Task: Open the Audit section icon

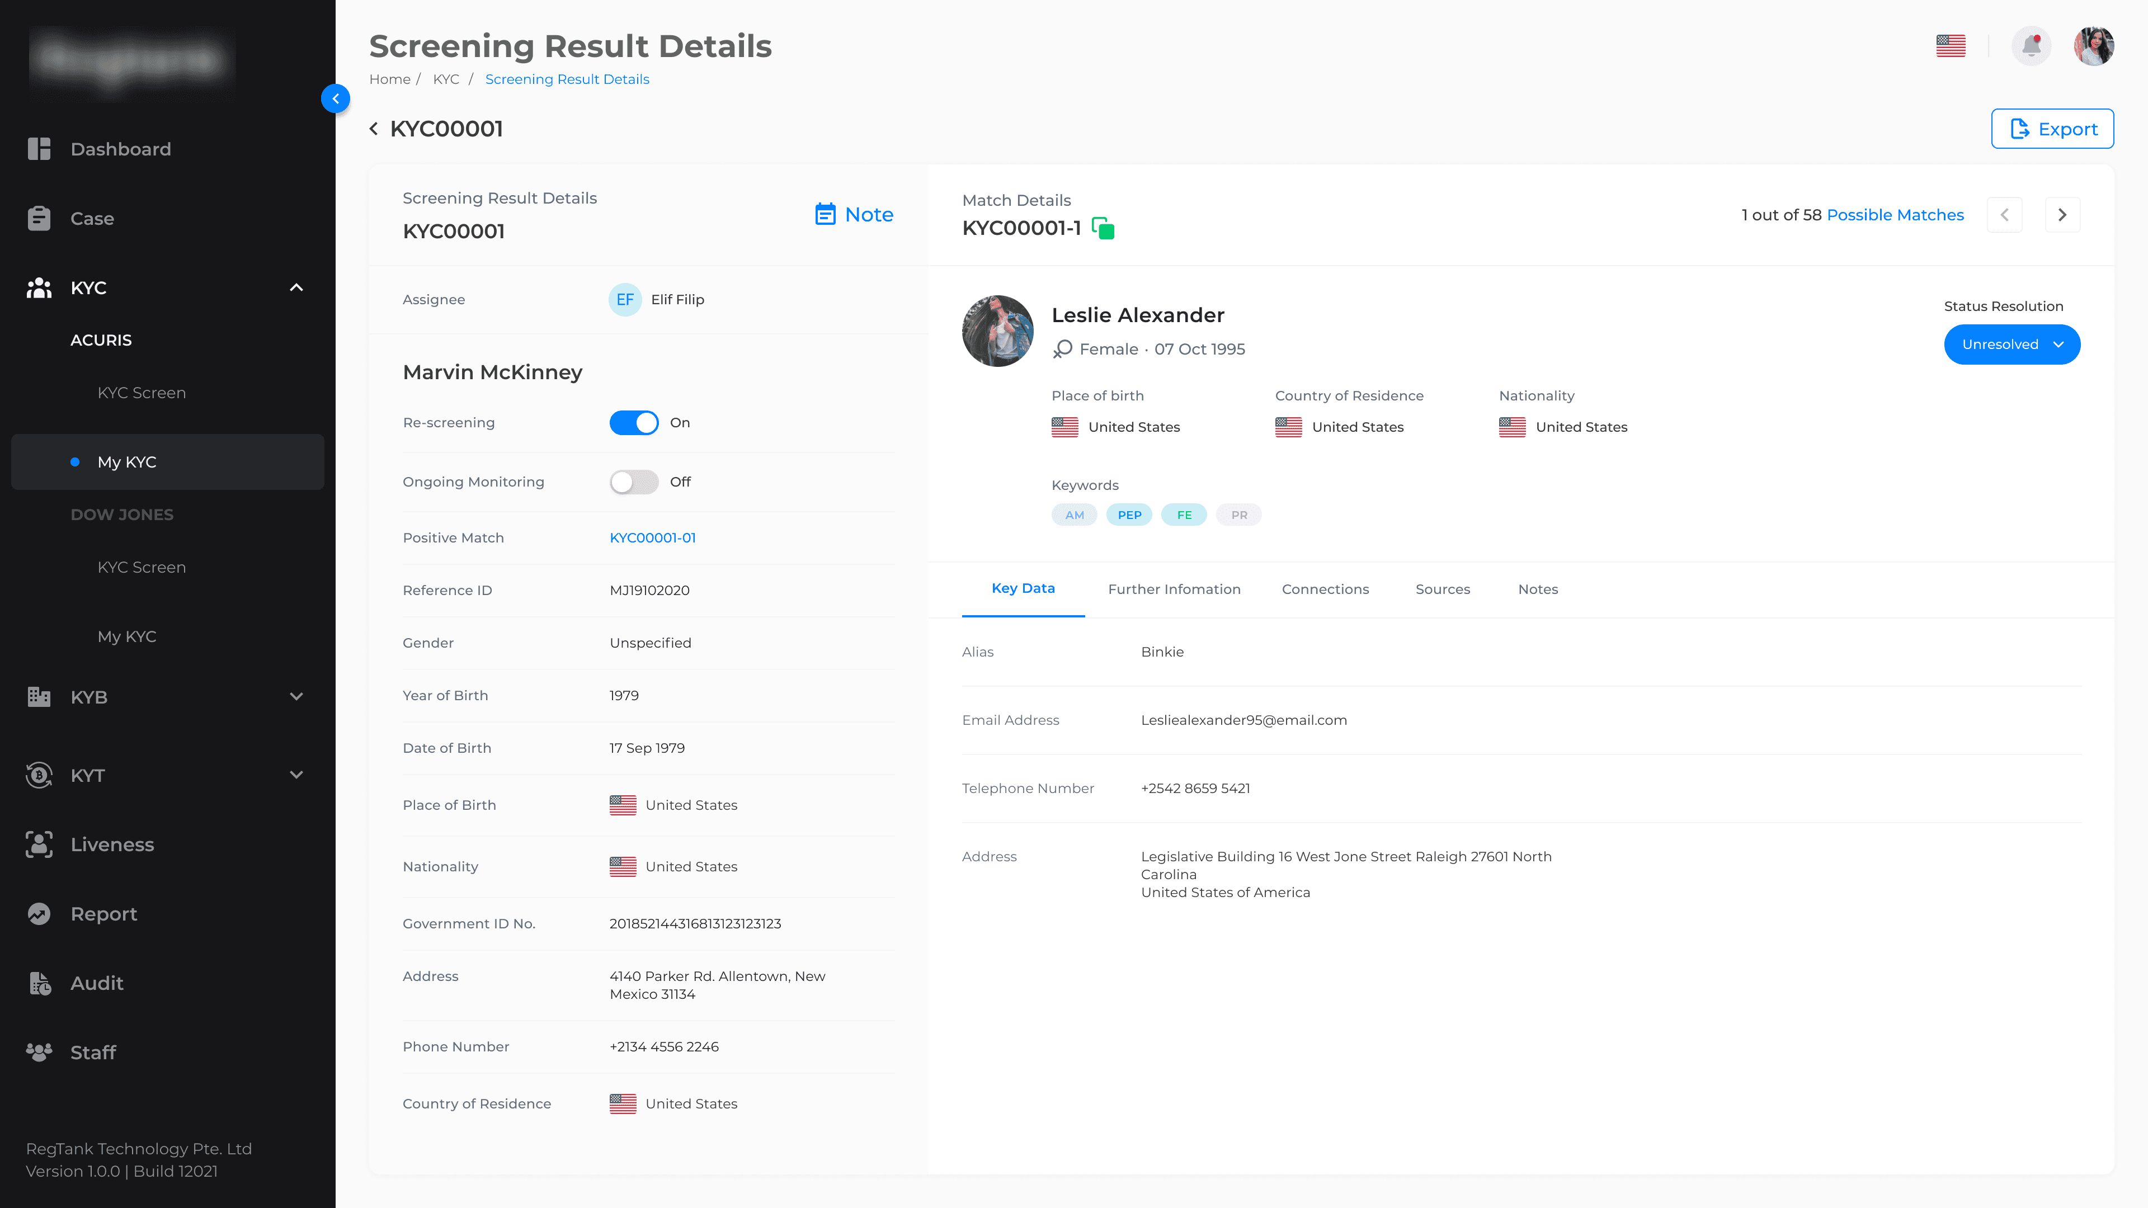Action: [x=39, y=983]
